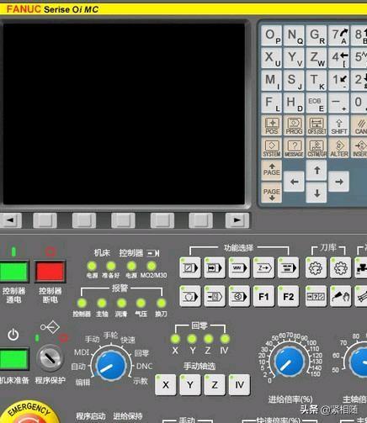
Task: Click the second gear button under 刀库
Action: pos(340,267)
